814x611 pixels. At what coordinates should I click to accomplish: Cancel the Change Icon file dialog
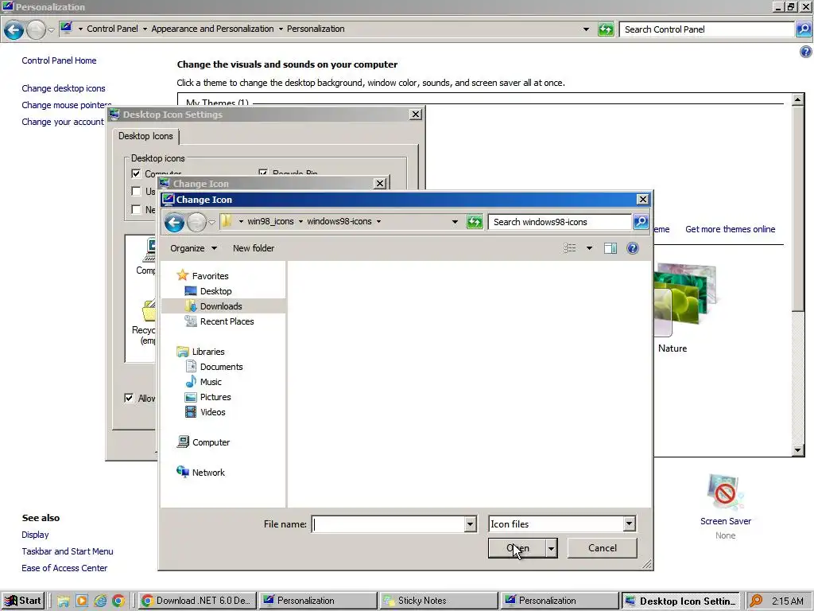tap(603, 548)
